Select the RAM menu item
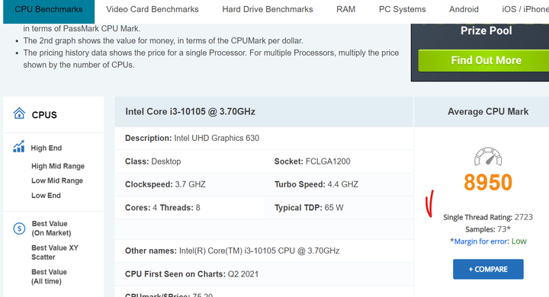Screen dimensions: 549x297 tap(345, 9)
